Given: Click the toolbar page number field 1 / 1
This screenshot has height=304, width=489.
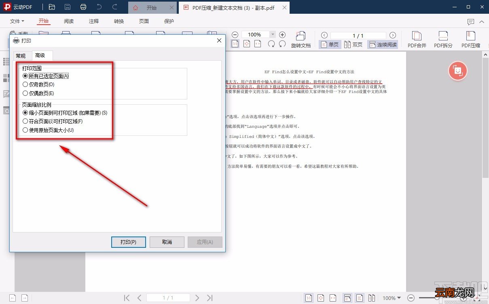Looking at the screenshot, I should coord(358,36).
